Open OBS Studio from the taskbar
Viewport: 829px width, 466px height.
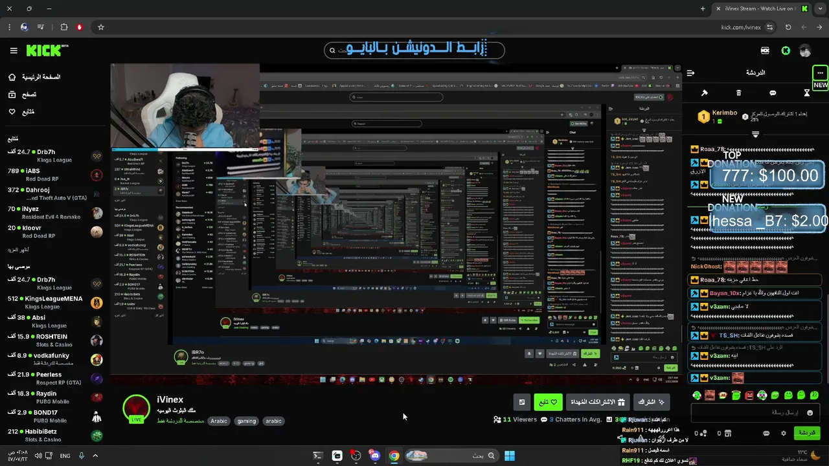click(356, 456)
